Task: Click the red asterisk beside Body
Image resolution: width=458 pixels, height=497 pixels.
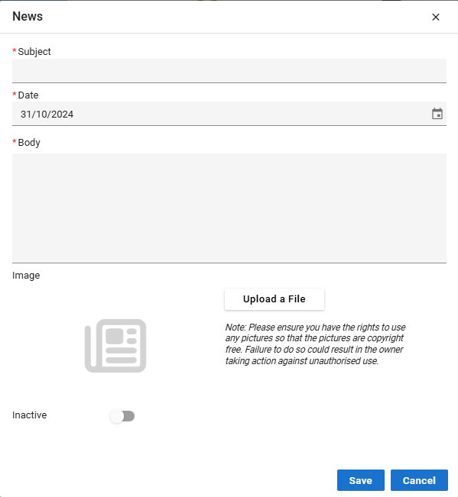Action: pos(15,141)
